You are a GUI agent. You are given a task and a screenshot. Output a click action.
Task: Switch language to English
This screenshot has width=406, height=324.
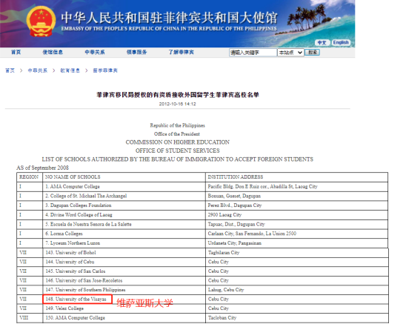pyautogui.click(x=341, y=42)
